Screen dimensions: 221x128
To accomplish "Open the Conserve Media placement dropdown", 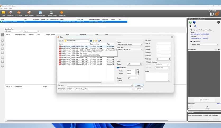I will pyautogui.click(x=217, y=44).
